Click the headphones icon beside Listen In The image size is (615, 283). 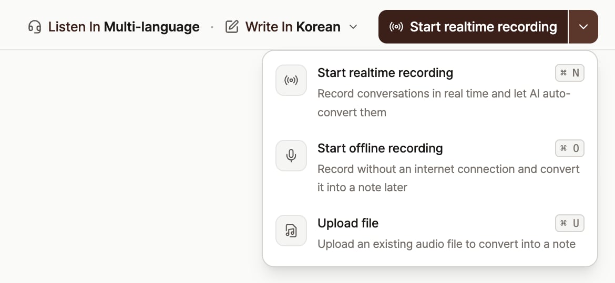point(35,27)
